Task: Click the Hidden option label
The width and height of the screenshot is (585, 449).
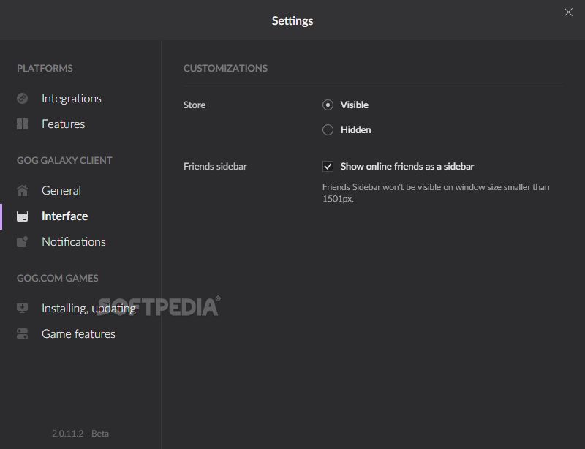Action: point(355,130)
